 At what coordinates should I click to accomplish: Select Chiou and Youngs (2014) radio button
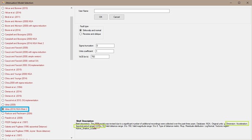click(15, 79)
